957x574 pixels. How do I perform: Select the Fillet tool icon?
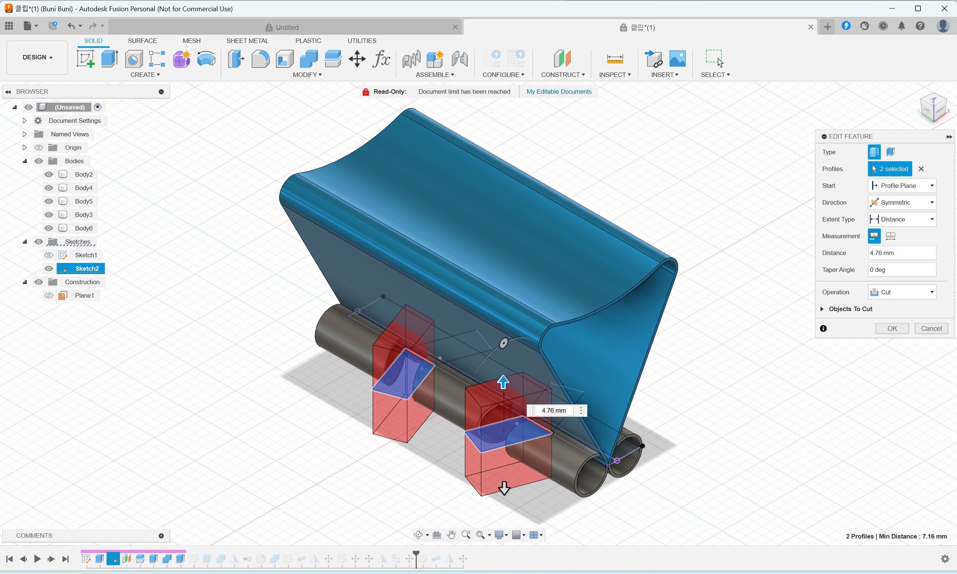click(x=260, y=59)
